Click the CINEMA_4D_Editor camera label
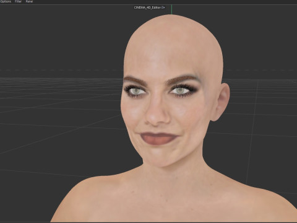 147,7
